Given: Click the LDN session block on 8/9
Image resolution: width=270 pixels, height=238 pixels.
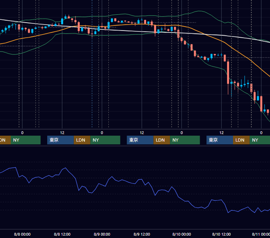Looking at the screenshot, I should pyautogui.click(x=162, y=140).
